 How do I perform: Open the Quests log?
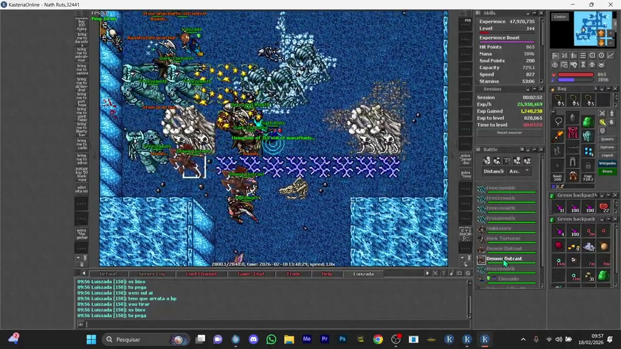607,139
